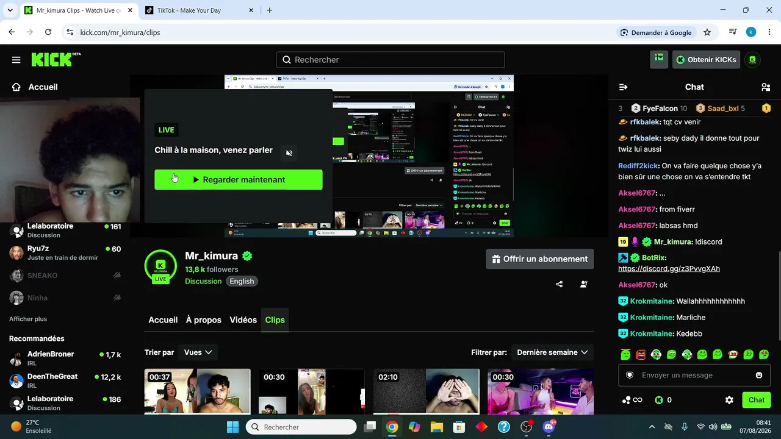The height and width of the screenshot is (439, 781).
Task: Open Microsoft Store from the taskbar
Action: click(459, 427)
